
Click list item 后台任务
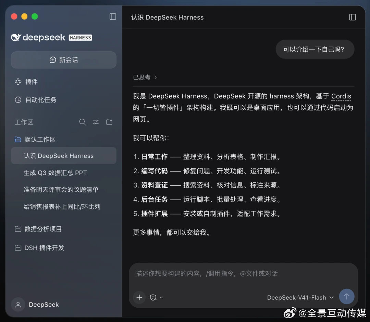154,199
